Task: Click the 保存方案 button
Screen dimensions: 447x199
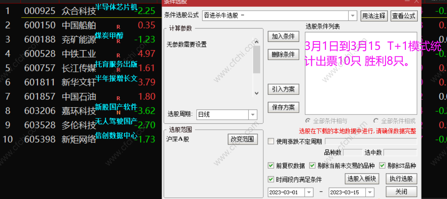Action: [283, 107]
